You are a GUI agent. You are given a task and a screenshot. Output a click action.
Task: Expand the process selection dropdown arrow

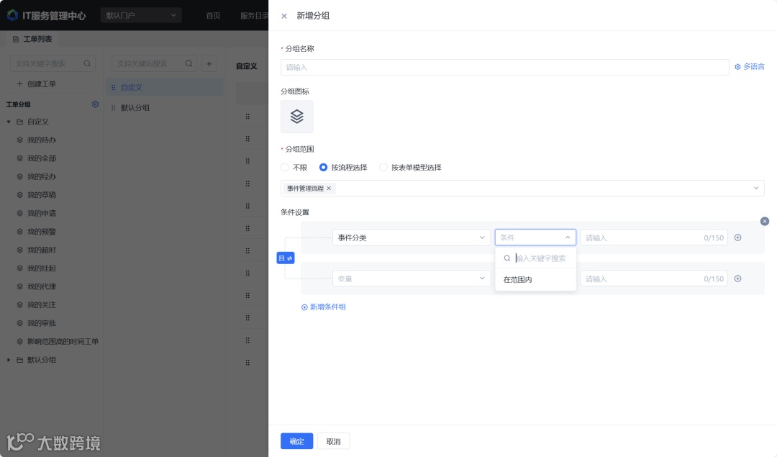click(756, 188)
